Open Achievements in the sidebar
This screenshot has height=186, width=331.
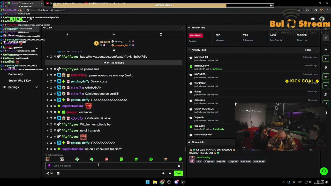coord(17,42)
